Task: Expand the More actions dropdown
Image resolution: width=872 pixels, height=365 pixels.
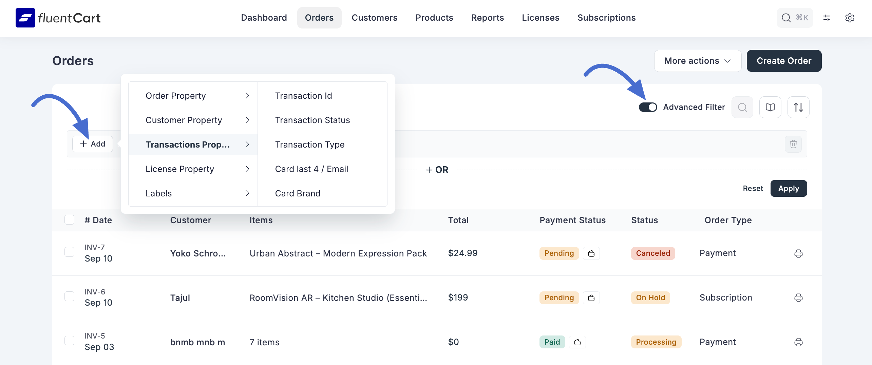Action: coord(697,61)
